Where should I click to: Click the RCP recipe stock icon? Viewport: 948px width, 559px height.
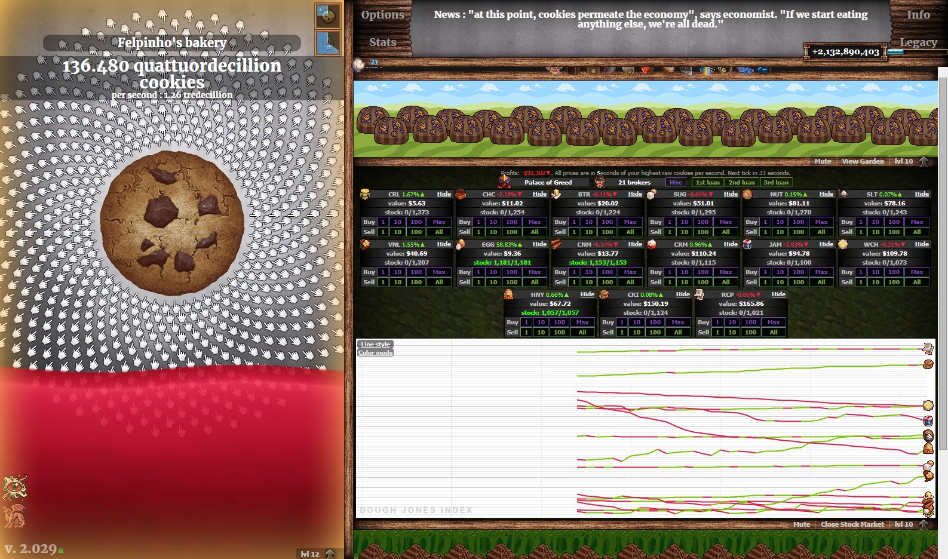[x=700, y=294]
